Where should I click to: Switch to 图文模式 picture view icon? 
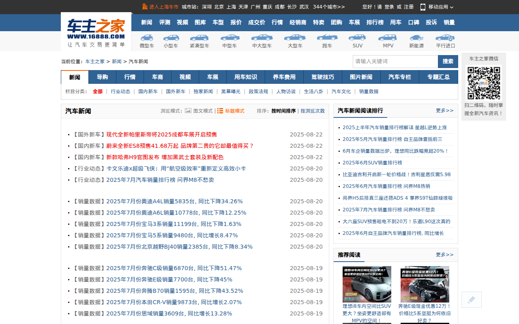188,111
